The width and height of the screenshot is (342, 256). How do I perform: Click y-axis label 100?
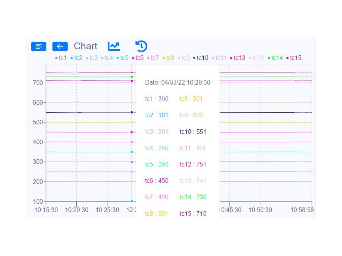click(38, 202)
